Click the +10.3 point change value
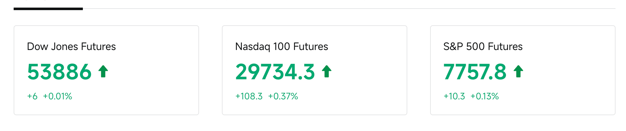This screenshot has height=131, width=626. pos(454,96)
